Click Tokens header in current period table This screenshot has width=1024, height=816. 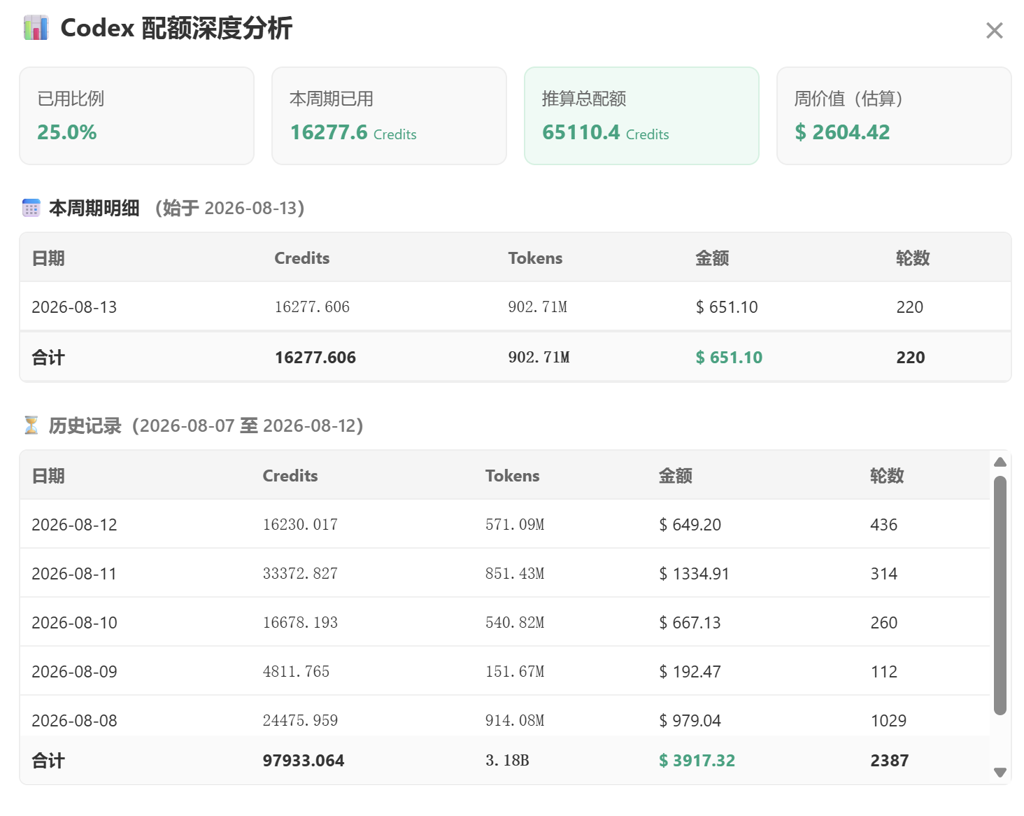click(535, 258)
